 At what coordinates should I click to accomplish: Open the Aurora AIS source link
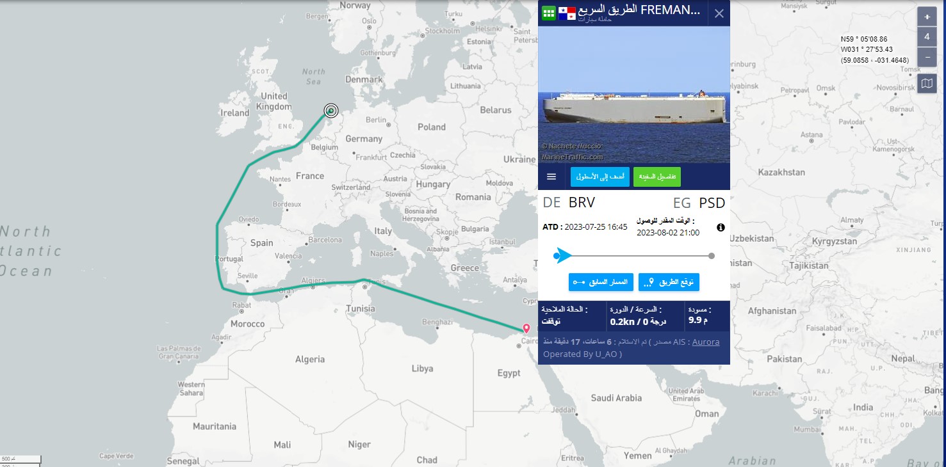click(705, 342)
